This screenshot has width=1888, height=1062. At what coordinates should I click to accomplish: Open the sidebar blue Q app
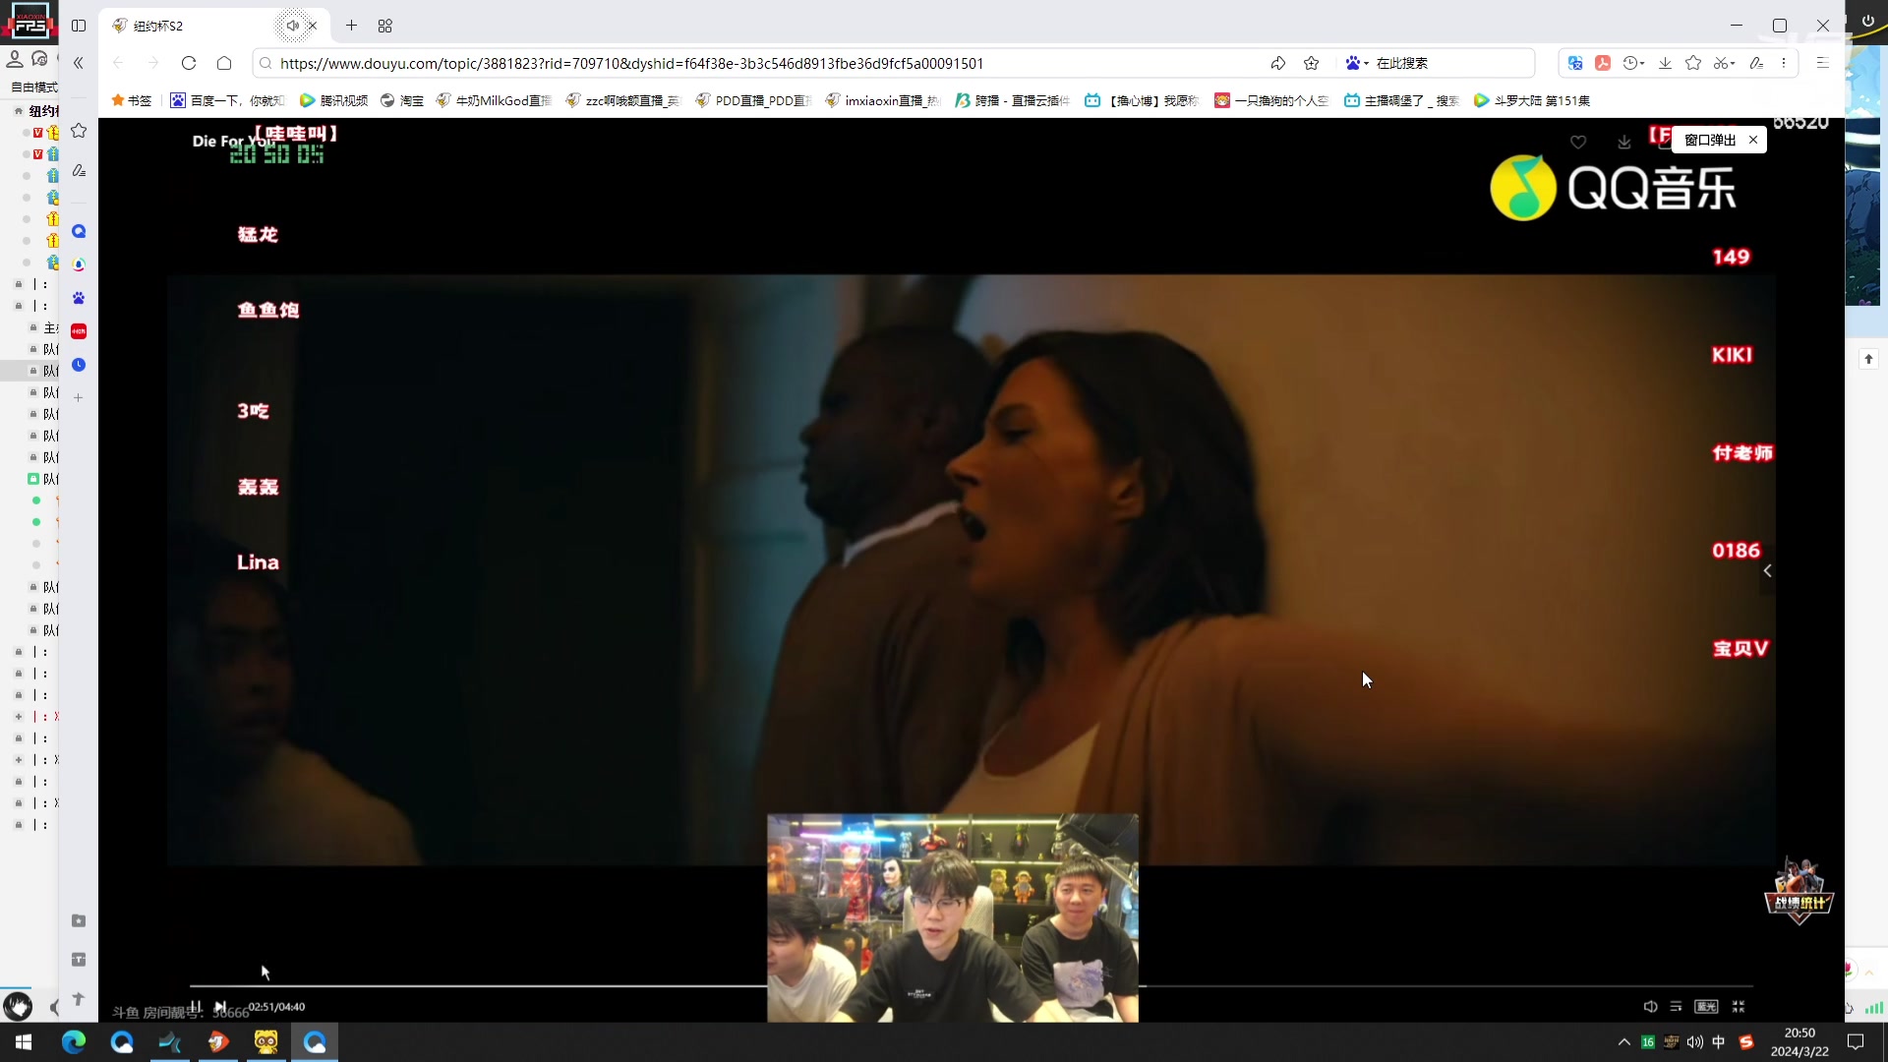[x=79, y=231]
